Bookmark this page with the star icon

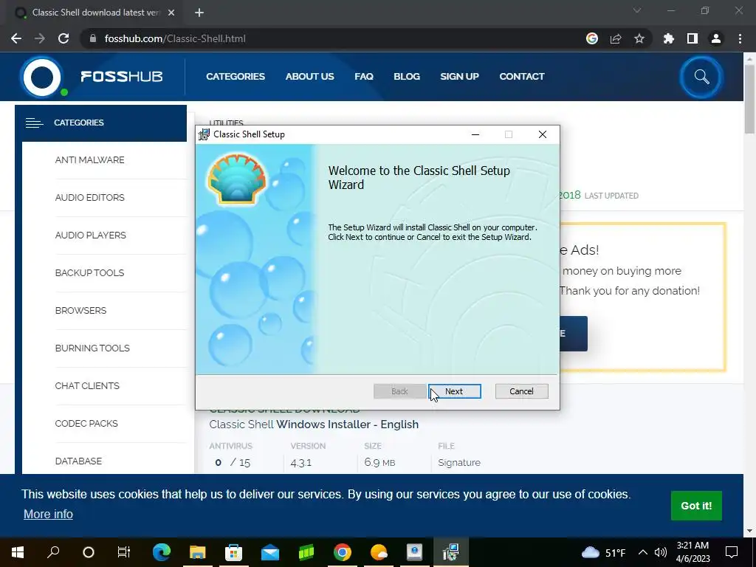pos(639,38)
